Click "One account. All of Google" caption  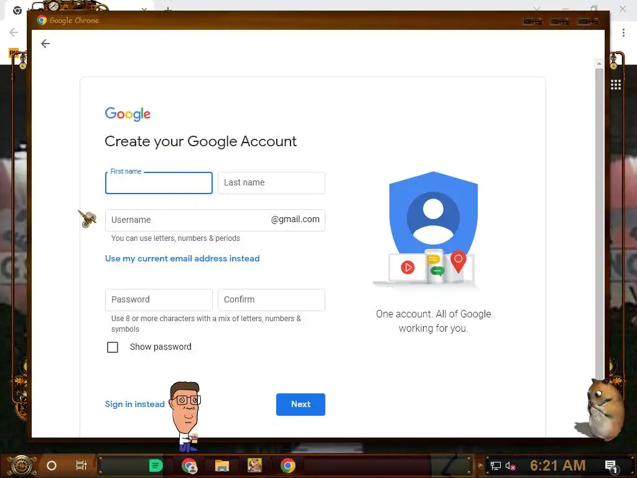pyautogui.click(x=434, y=321)
